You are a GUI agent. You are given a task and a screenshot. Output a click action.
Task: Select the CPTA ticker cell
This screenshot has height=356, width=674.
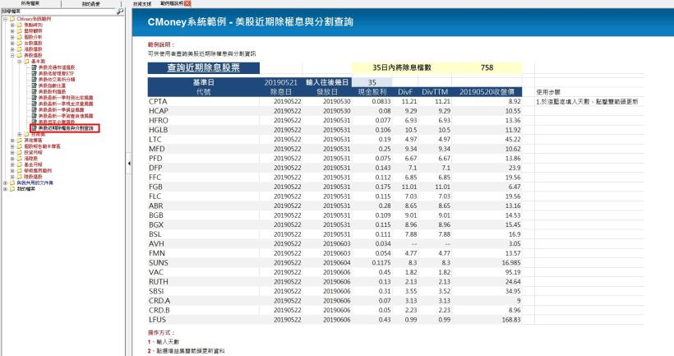[x=203, y=101]
